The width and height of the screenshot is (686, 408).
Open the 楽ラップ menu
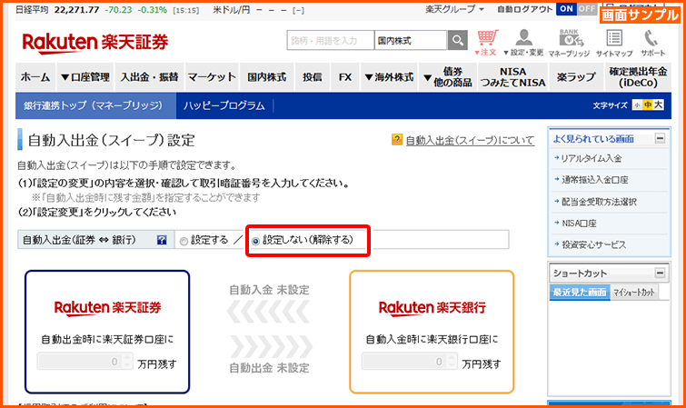[576, 77]
